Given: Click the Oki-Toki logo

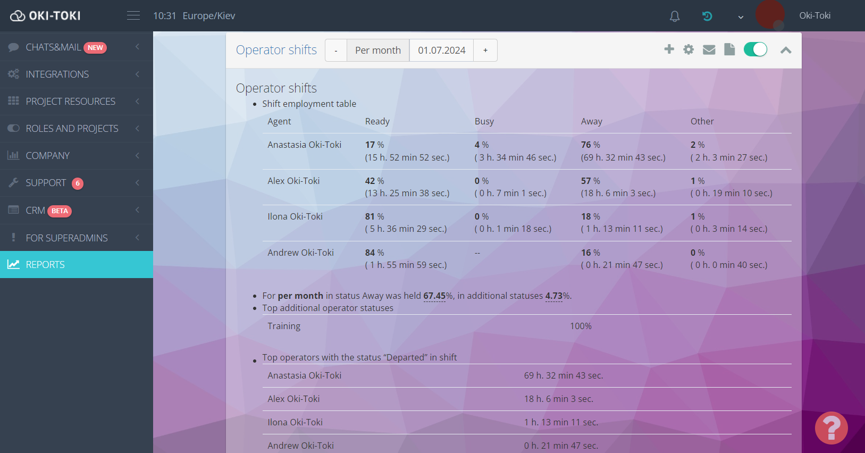Looking at the screenshot, I should point(46,16).
